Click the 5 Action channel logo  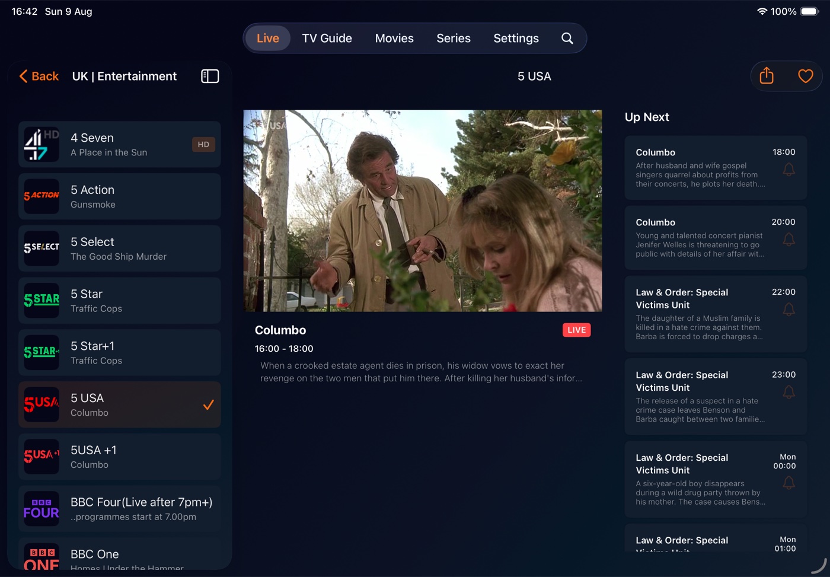[x=41, y=196]
